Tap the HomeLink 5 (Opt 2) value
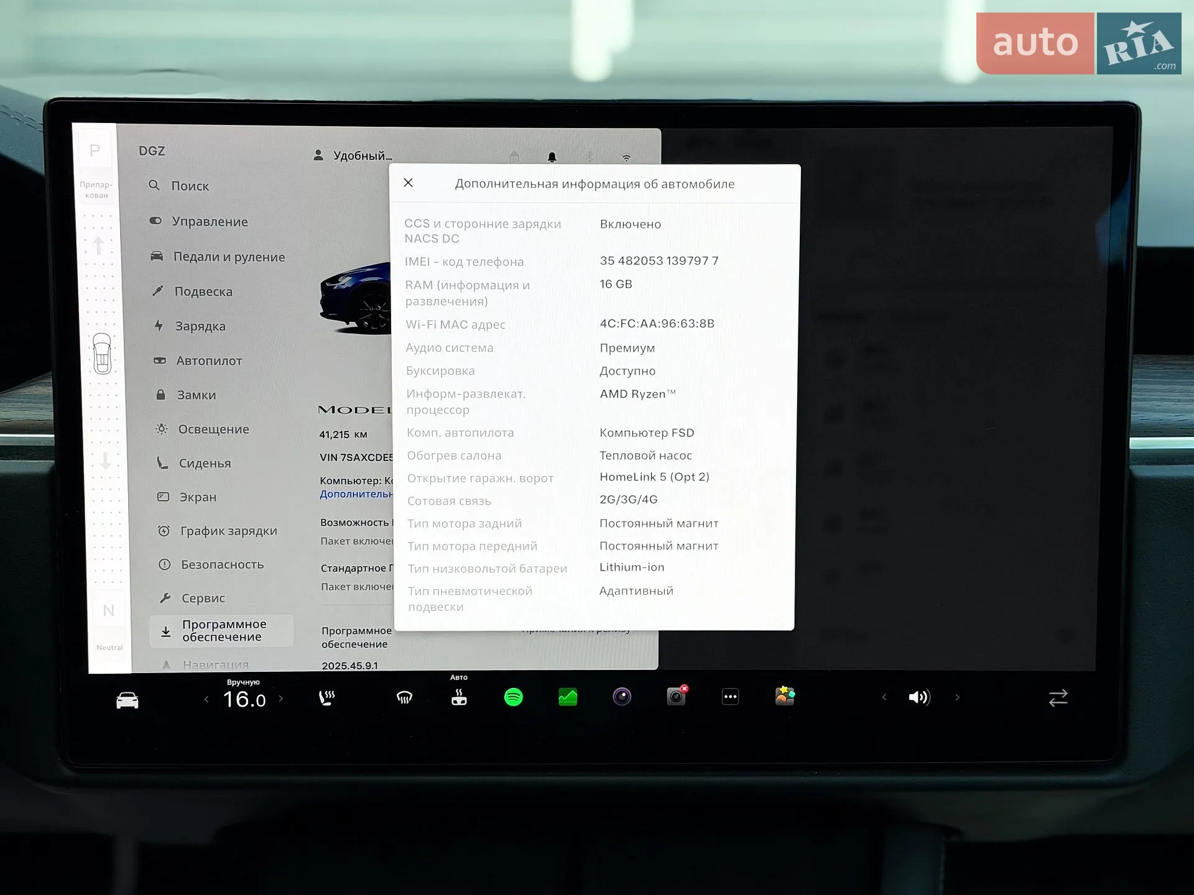This screenshot has width=1194, height=895. [x=654, y=477]
